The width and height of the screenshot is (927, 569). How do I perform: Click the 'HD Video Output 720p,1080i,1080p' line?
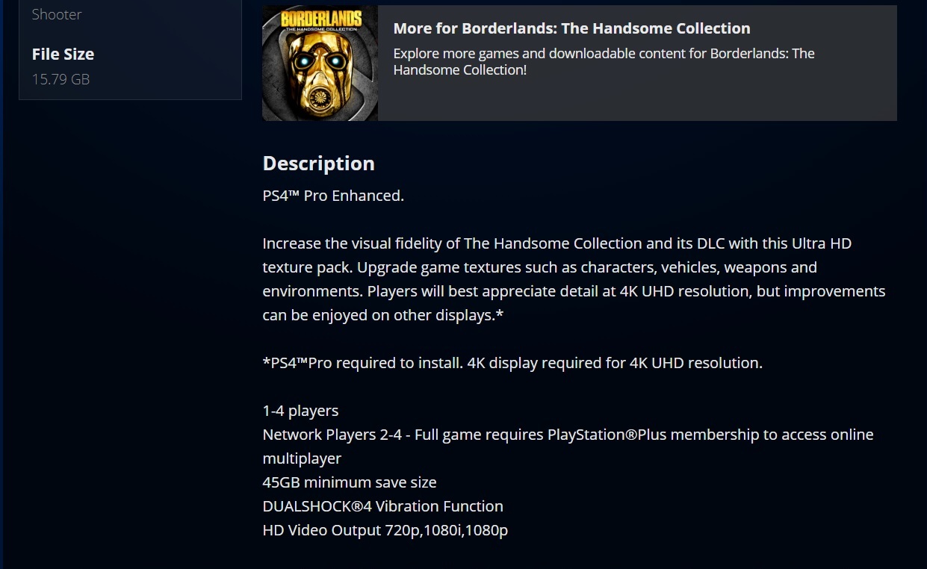click(385, 530)
